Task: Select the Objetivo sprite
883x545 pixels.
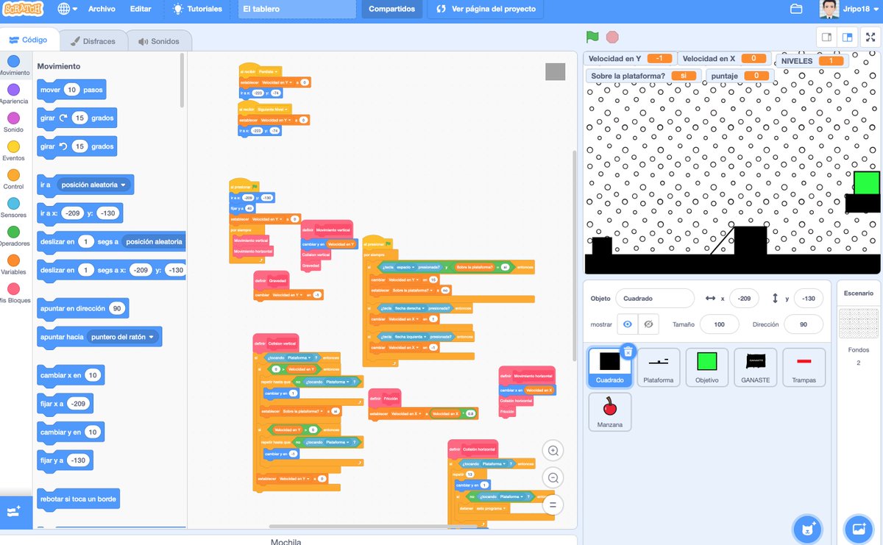Action: tap(707, 367)
